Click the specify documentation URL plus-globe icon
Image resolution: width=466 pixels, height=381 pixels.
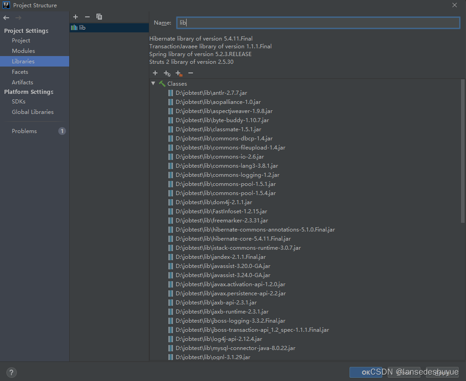click(x=167, y=73)
